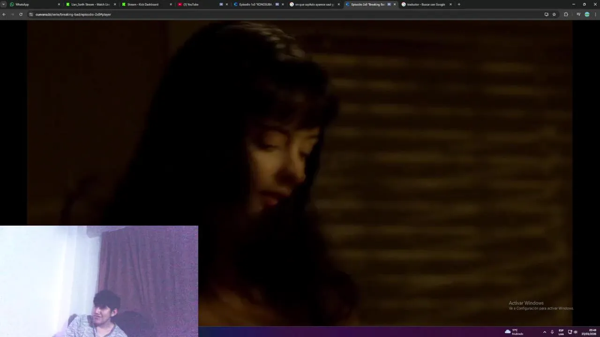Go back to the previous page

click(x=4, y=15)
